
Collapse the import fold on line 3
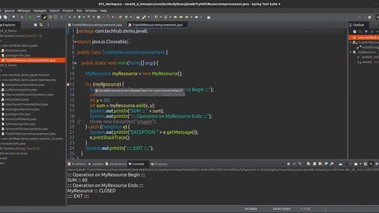point(75,42)
